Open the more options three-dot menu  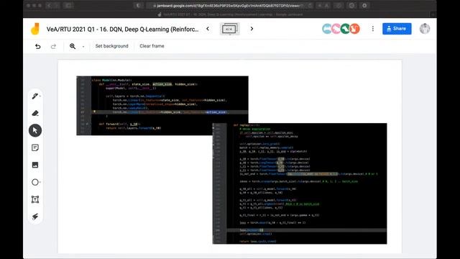tap(373, 29)
